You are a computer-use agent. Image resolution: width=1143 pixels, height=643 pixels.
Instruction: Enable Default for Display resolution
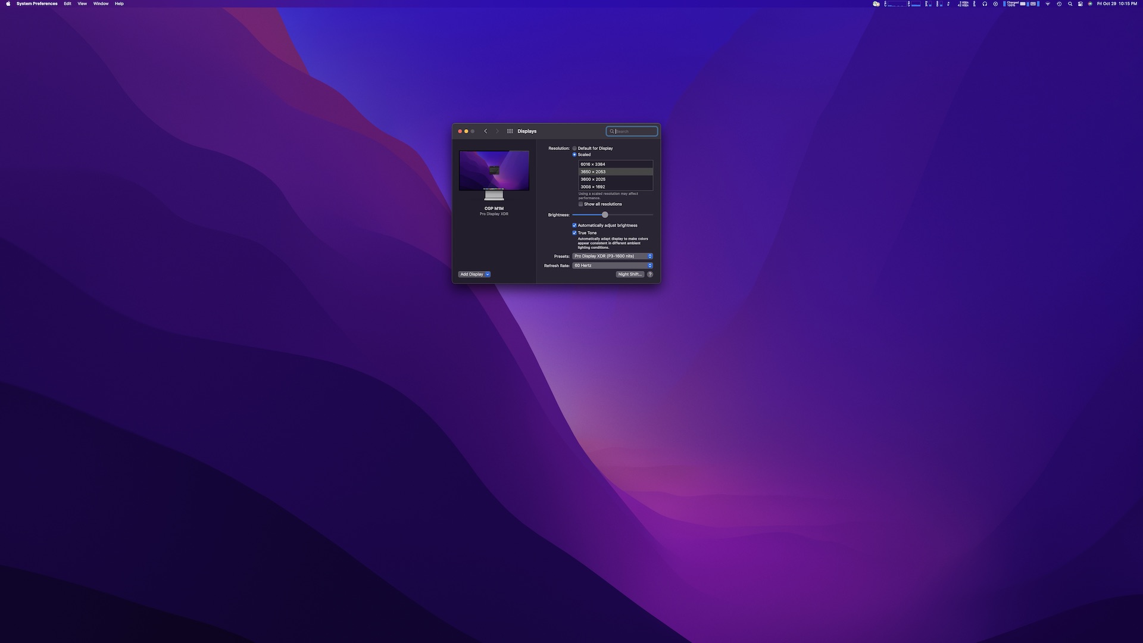point(574,148)
